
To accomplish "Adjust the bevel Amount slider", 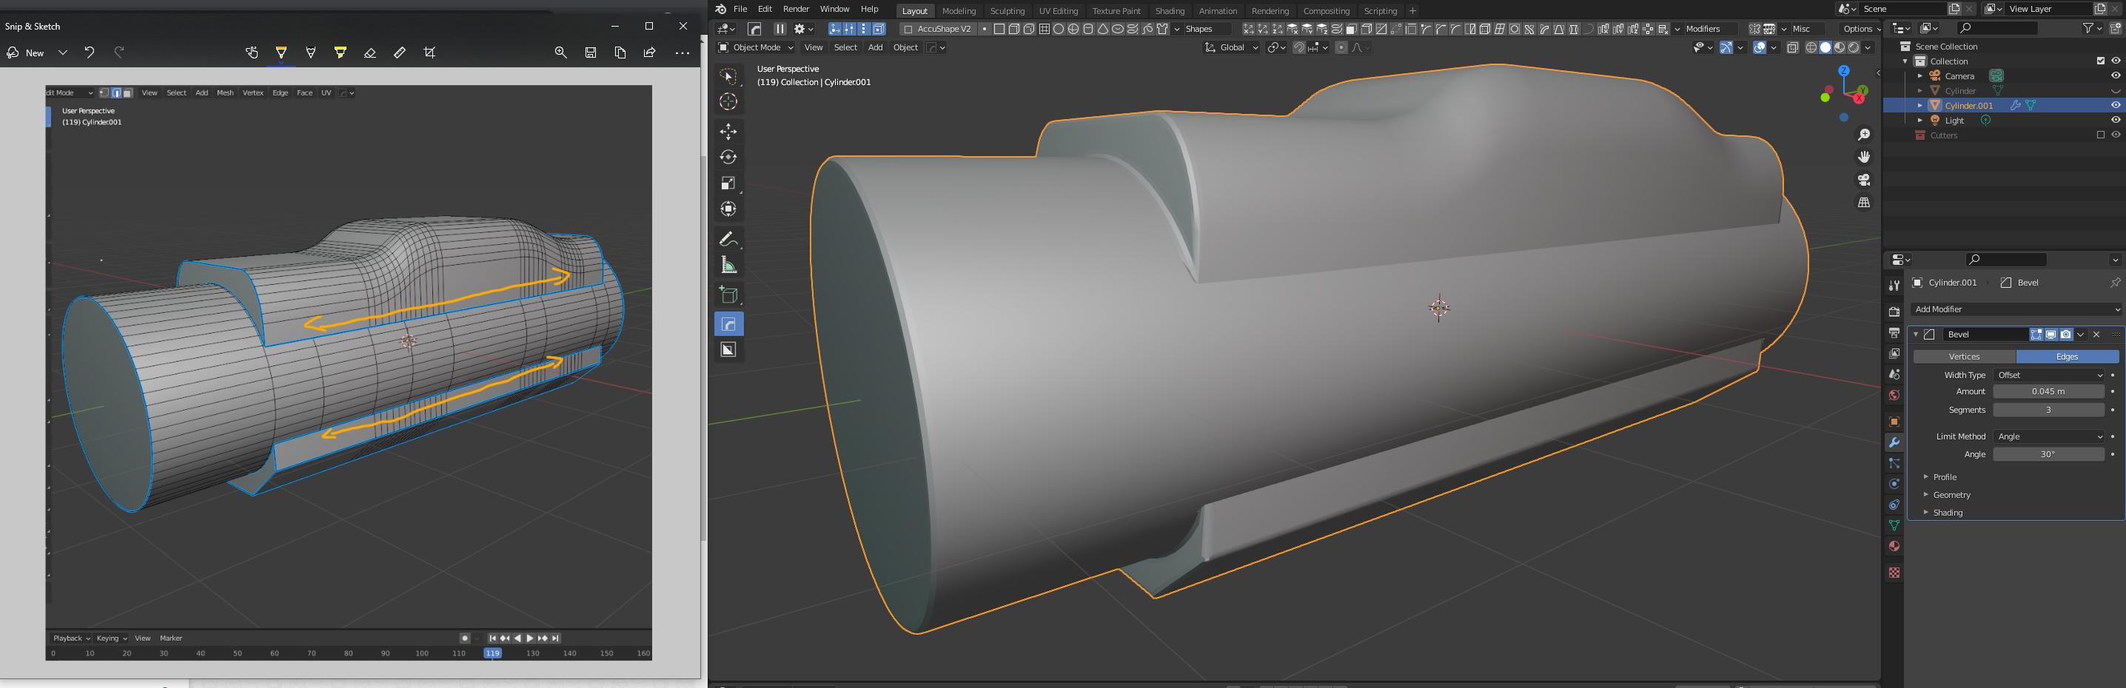I will coord(2050,391).
